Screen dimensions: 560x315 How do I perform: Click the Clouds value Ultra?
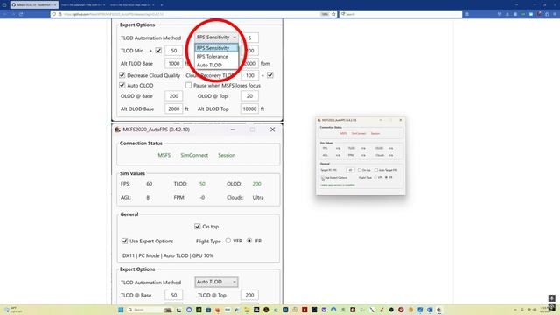click(258, 197)
